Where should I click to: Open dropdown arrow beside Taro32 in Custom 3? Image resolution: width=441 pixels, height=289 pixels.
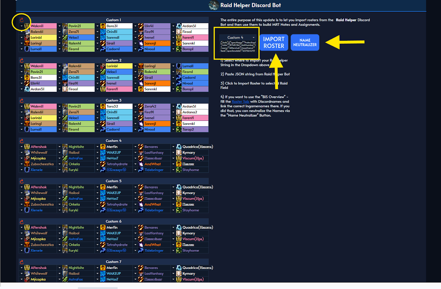[98, 106]
